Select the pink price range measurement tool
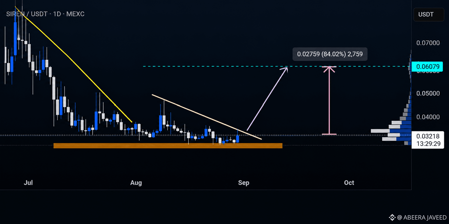Viewport: 449px width, 224px height. pyautogui.click(x=329, y=101)
